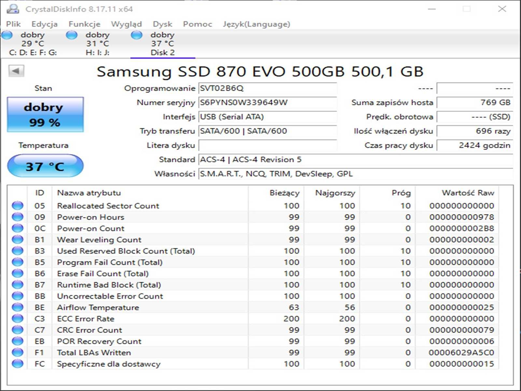
Task: Click status orb for Program Fail Count
Action: click(x=18, y=262)
